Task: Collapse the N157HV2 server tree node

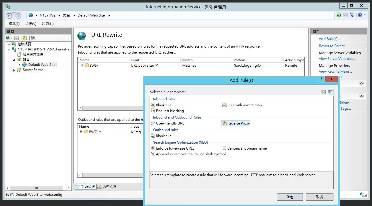Action: (x=9, y=49)
